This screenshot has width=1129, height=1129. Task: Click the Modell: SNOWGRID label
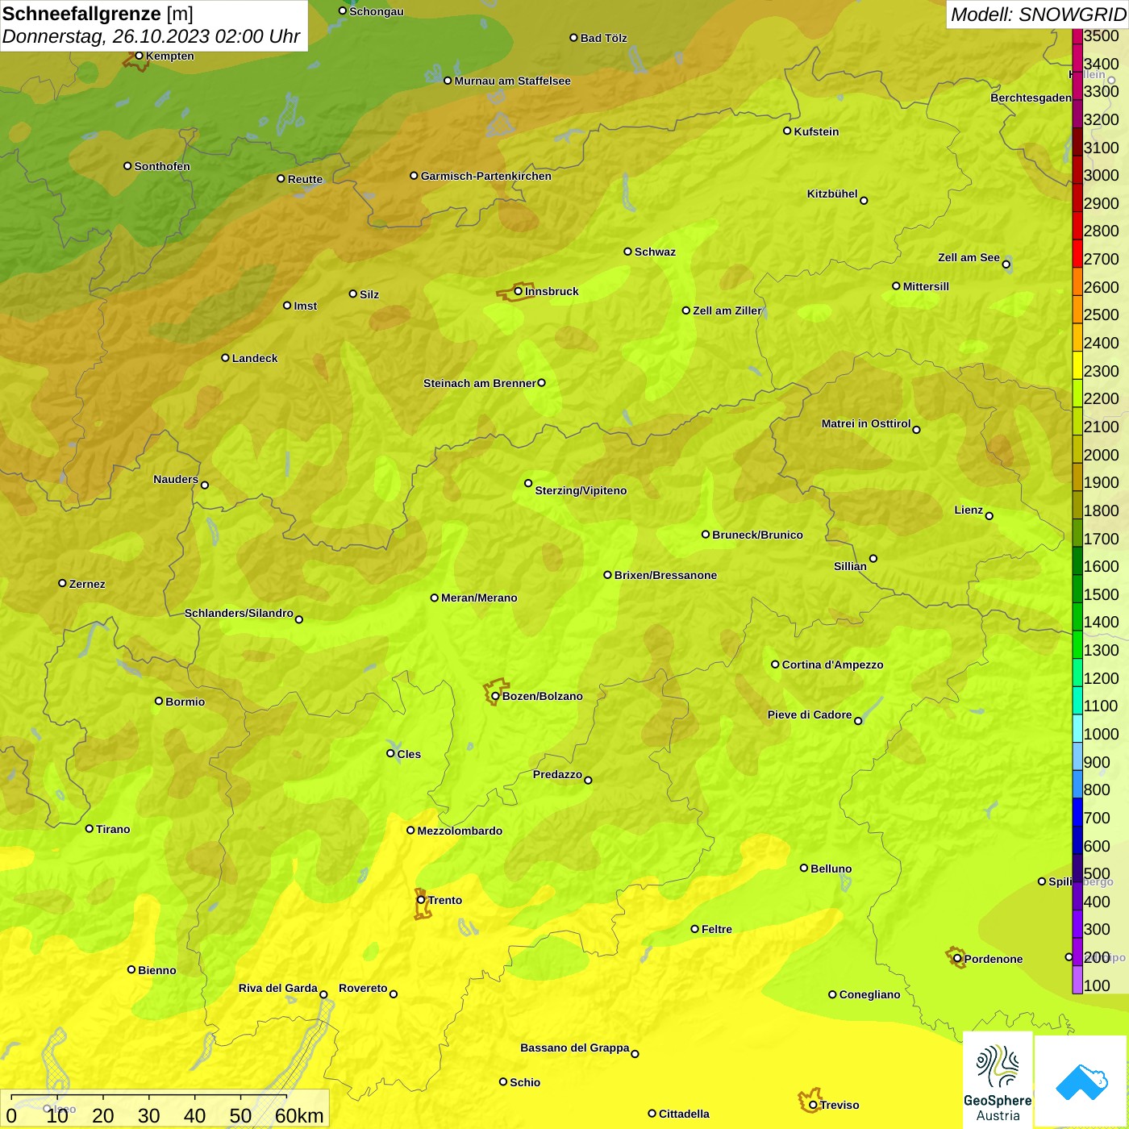tap(1038, 15)
